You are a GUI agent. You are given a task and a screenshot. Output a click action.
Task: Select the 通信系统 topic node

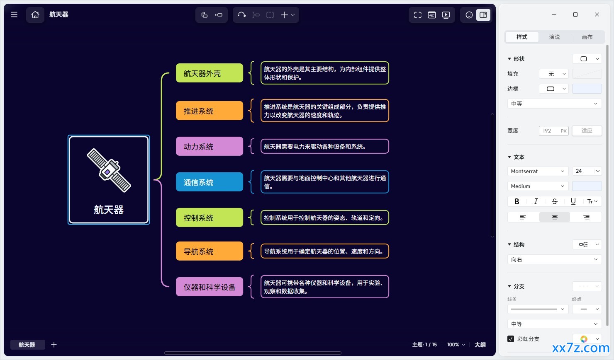tap(210, 182)
